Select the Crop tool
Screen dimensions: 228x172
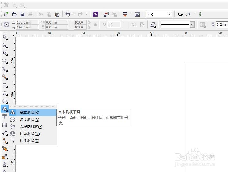(x=5, y=53)
